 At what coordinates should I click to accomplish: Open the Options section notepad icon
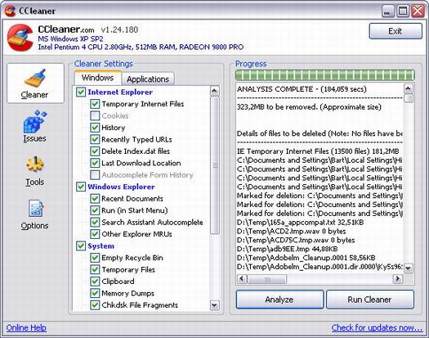pos(36,208)
